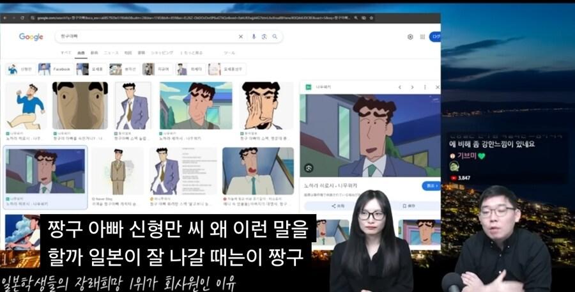Open Google Lens image search icon

coord(264,36)
